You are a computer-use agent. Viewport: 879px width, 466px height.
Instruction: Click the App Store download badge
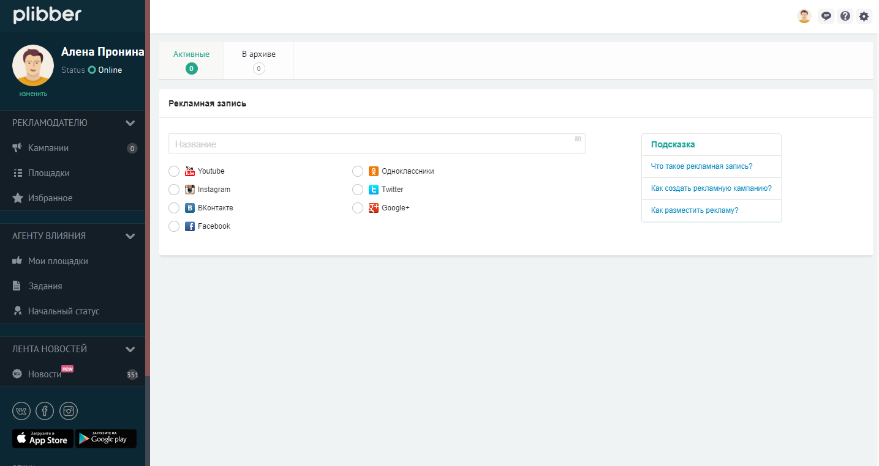point(43,438)
